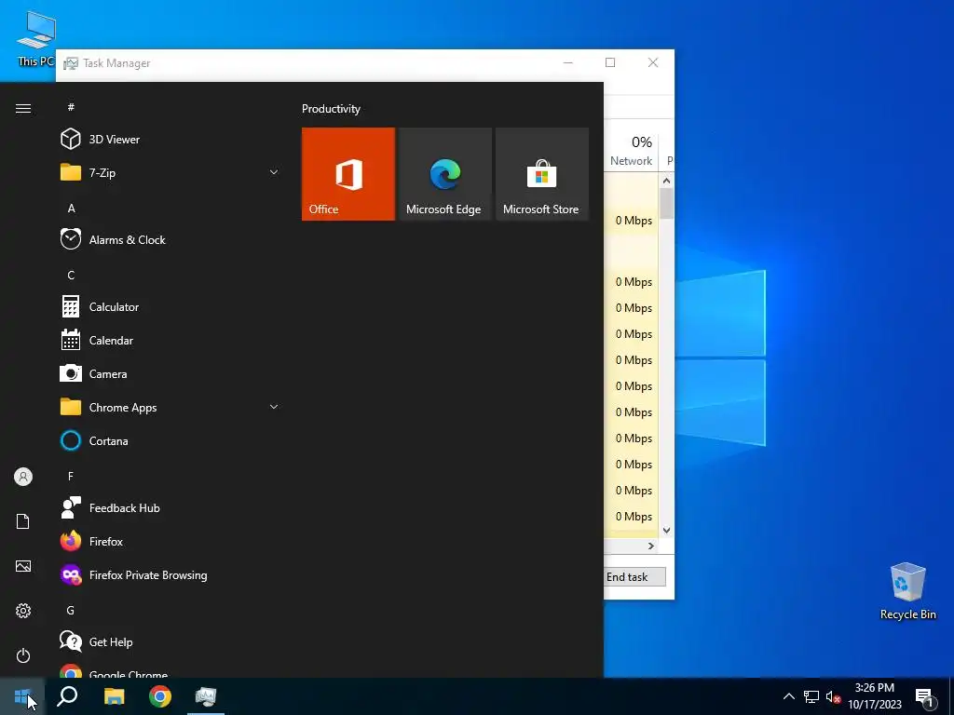Image resolution: width=954 pixels, height=715 pixels.
Task: Jump to the # letter header
Action: click(x=71, y=107)
